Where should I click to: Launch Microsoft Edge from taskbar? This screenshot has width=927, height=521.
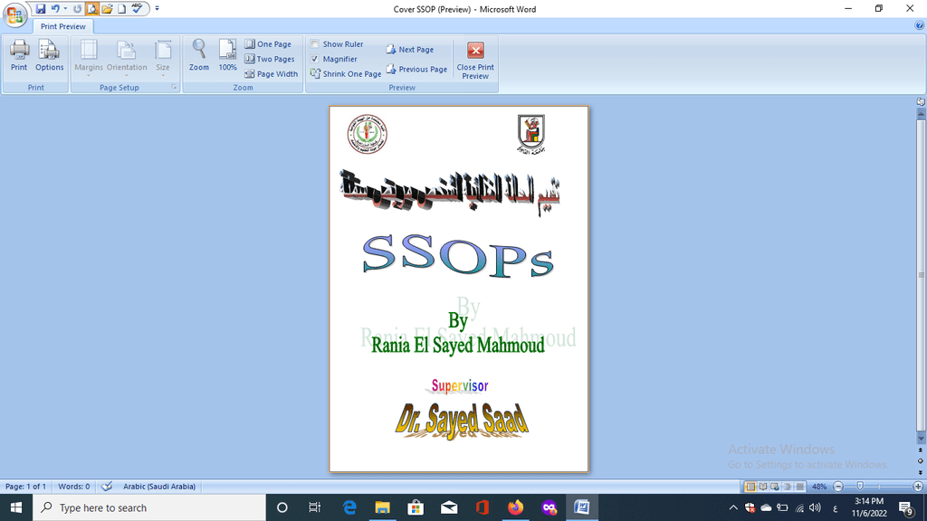[x=349, y=507]
